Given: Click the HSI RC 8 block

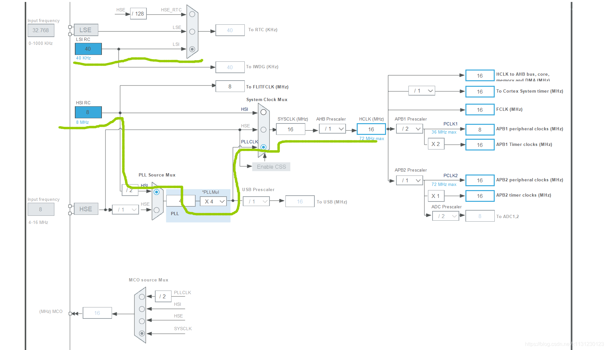Looking at the screenshot, I should 88,112.
